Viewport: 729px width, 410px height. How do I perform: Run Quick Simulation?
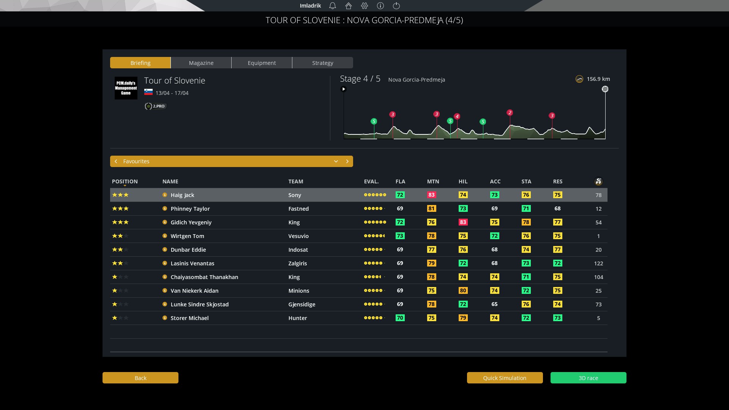click(505, 378)
